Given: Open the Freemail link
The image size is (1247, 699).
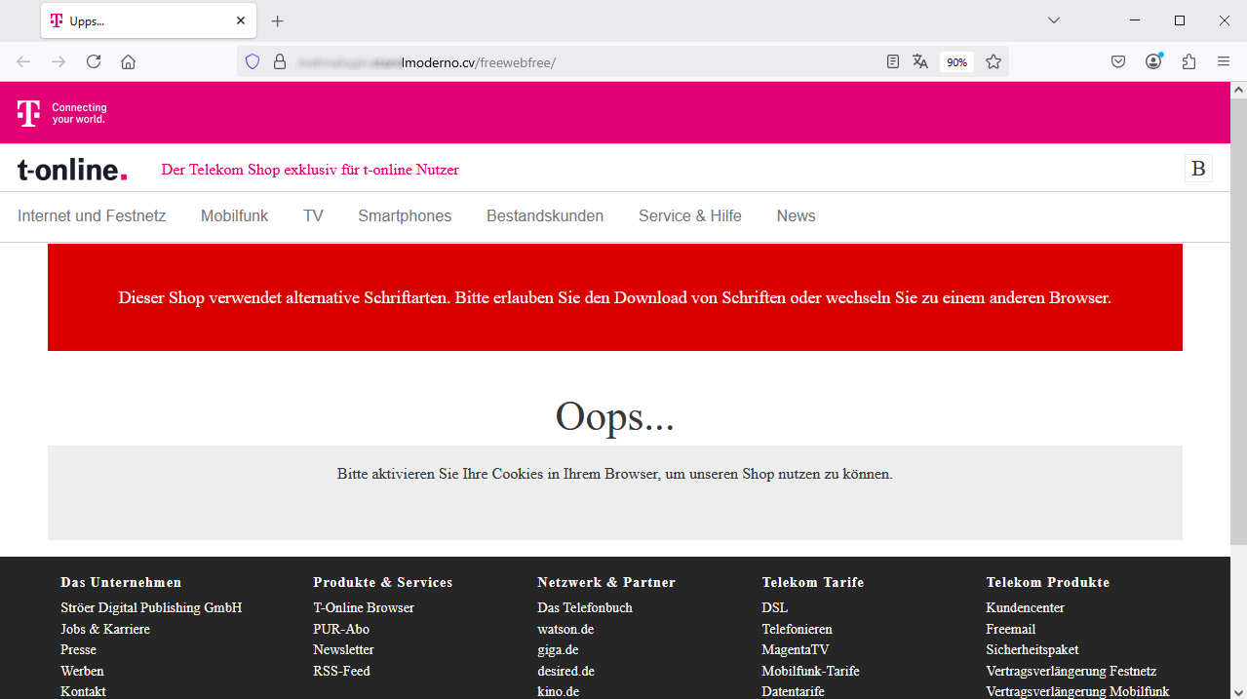Looking at the screenshot, I should tap(1010, 629).
